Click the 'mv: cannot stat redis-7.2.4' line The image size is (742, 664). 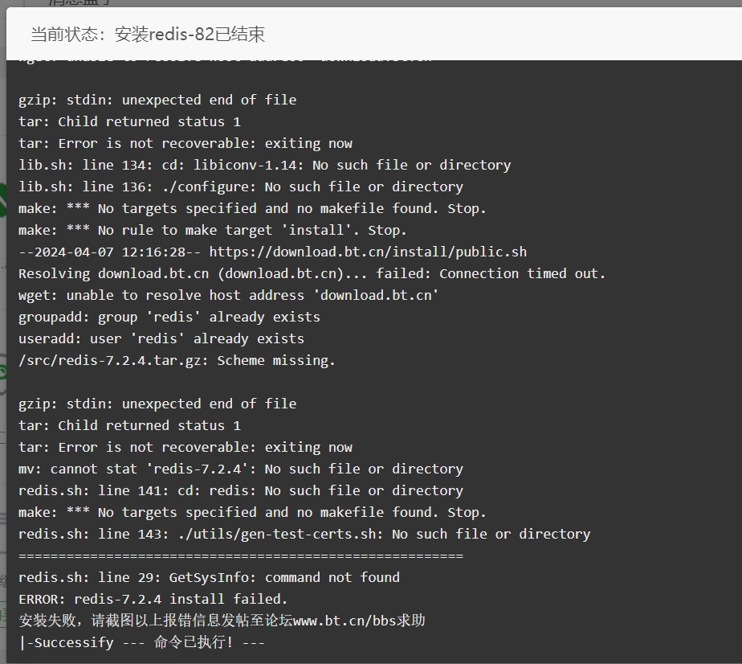coord(240,469)
